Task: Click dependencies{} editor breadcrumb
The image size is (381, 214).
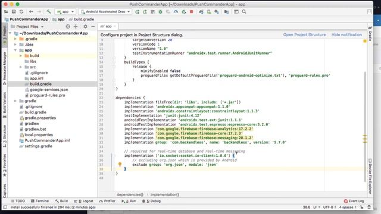Action: tap(130, 194)
